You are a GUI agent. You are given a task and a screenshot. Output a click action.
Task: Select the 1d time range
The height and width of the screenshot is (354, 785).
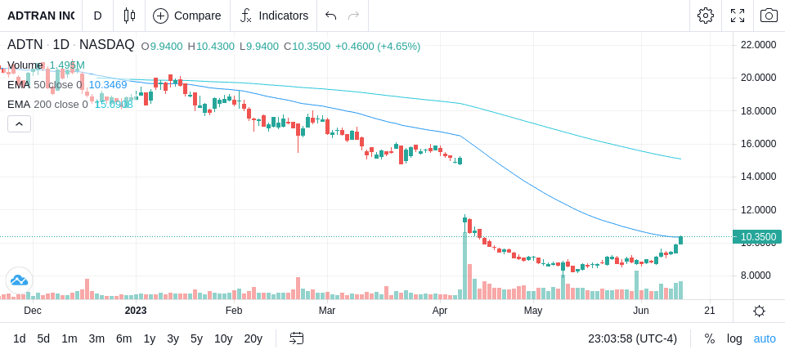click(x=19, y=339)
